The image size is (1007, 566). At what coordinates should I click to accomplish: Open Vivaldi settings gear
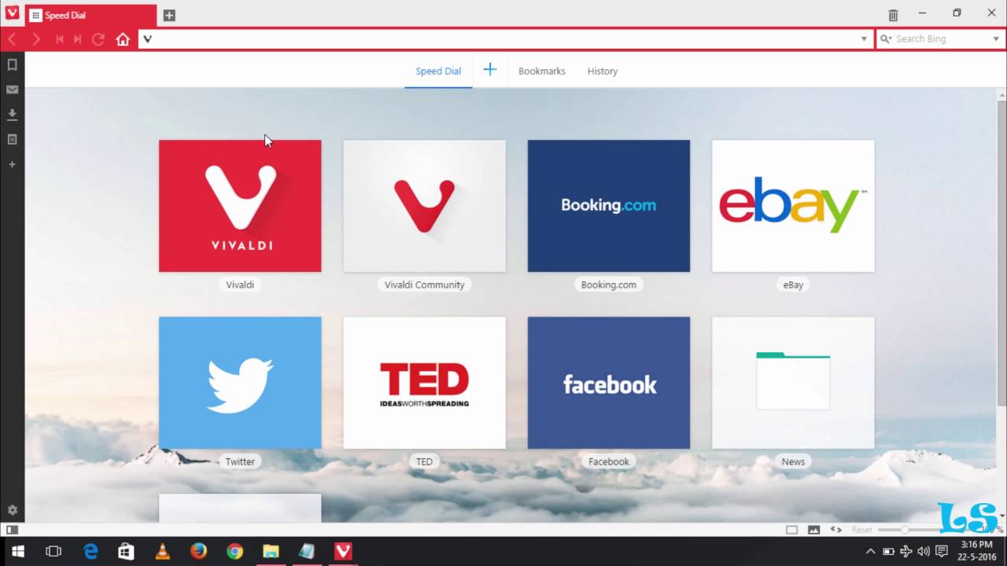coord(12,510)
